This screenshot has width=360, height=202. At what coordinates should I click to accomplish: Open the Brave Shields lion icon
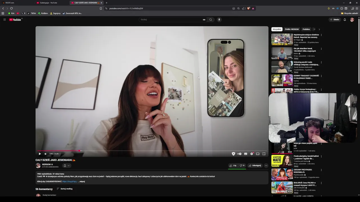pyautogui.click(x=248, y=8)
